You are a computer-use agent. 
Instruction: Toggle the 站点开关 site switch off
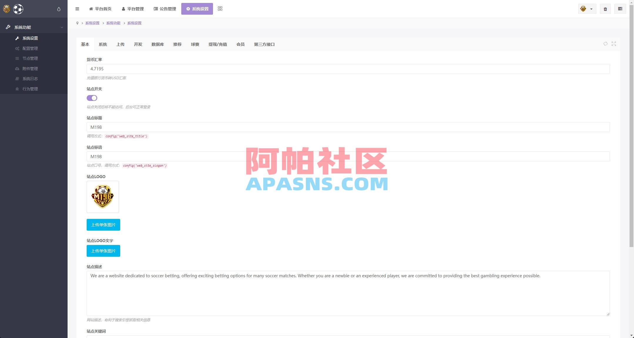(x=92, y=98)
